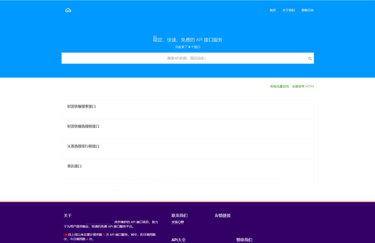Open the 更新日志 navigation item
Screen dimensions: 375x243
point(308,10)
